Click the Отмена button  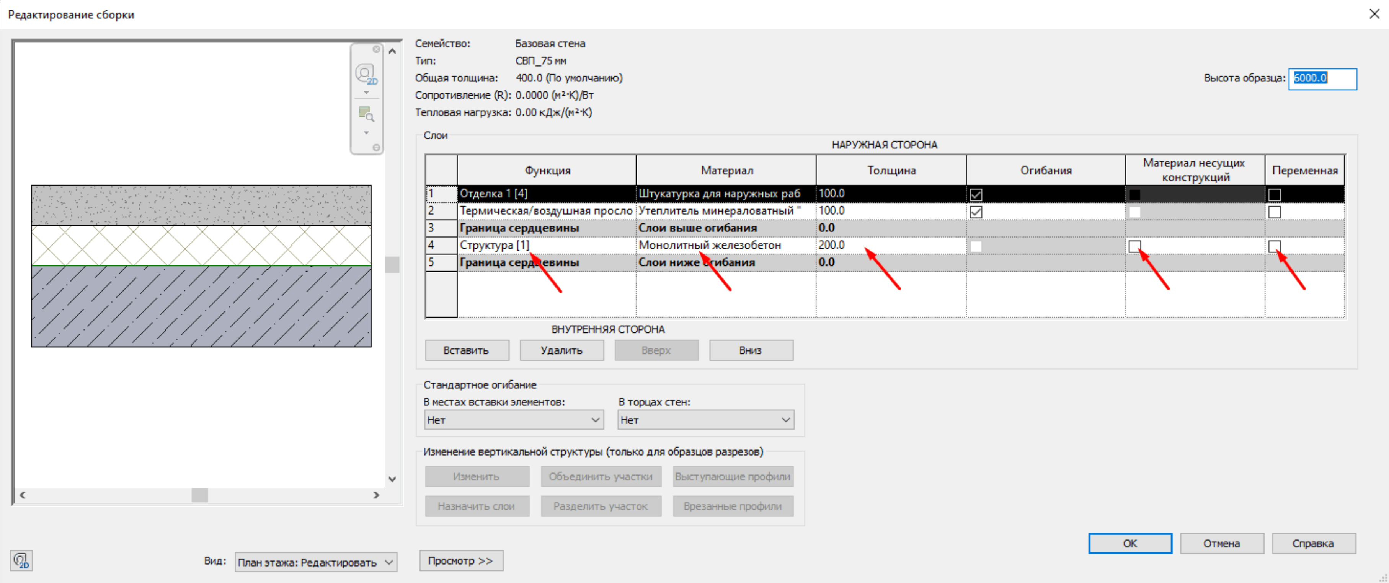pos(1222,543)
